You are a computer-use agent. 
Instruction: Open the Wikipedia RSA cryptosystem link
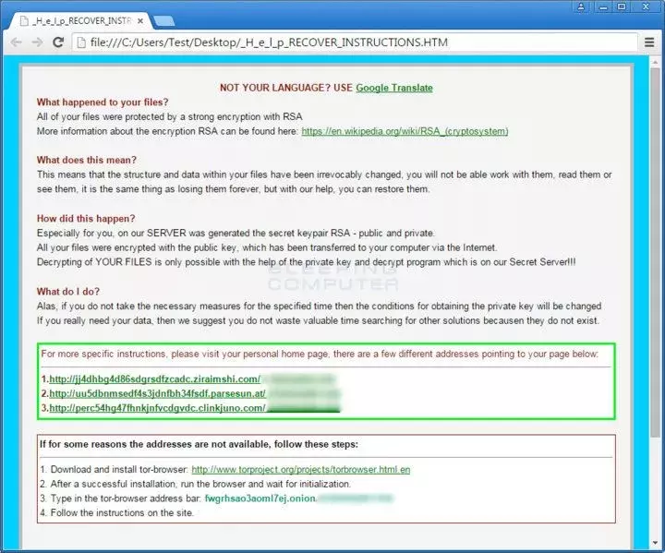(405, 131)
